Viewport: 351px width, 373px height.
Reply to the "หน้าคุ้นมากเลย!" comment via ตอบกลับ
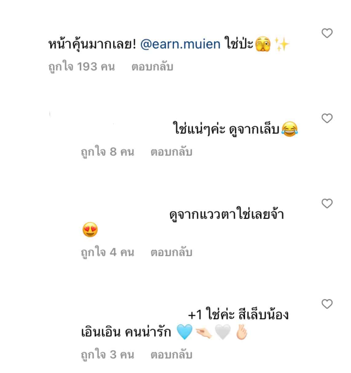pos(152,67)
